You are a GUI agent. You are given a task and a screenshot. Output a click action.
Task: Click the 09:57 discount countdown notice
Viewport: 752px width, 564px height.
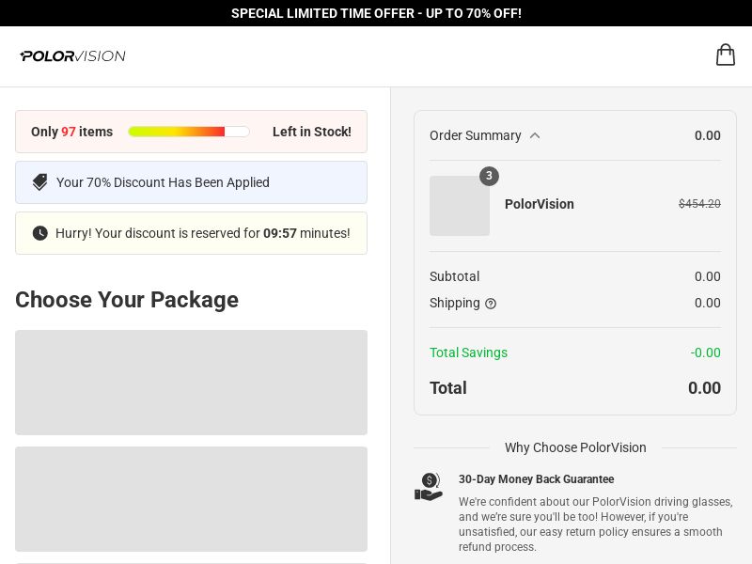(x=202, y=233)
